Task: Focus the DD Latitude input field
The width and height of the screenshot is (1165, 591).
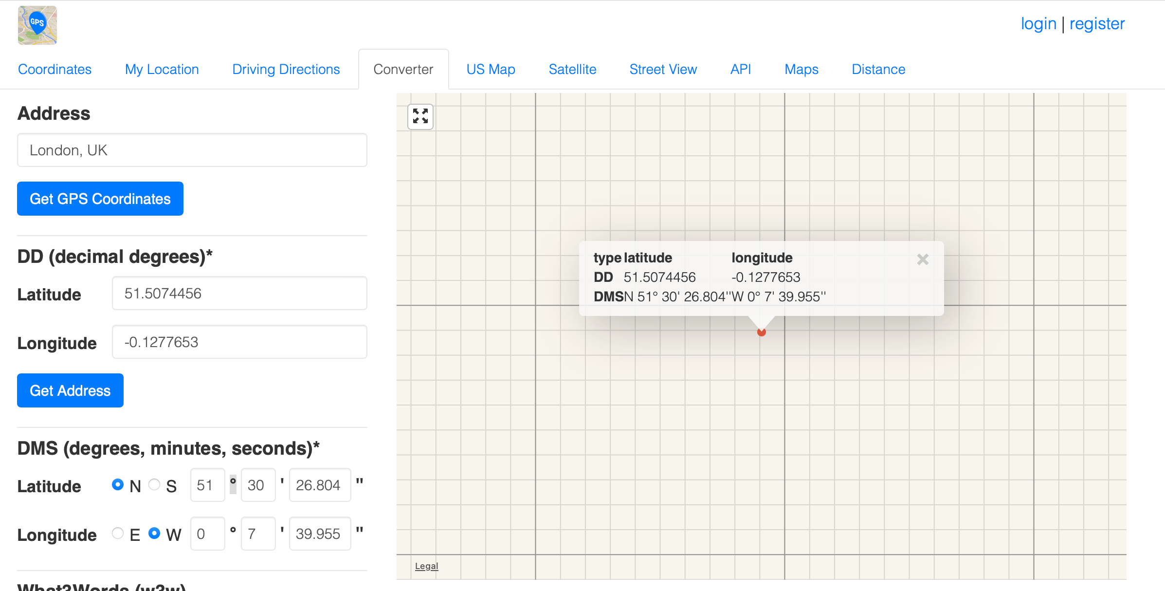Action: click(x=239, y=293)
